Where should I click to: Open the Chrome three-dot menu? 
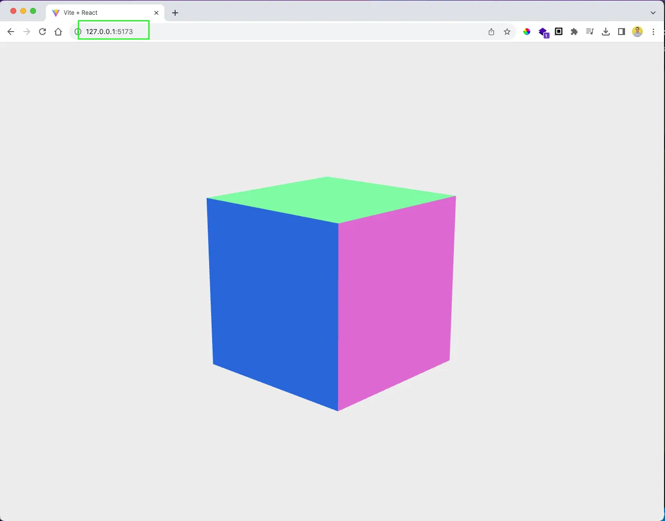click(x=653, y=32)
